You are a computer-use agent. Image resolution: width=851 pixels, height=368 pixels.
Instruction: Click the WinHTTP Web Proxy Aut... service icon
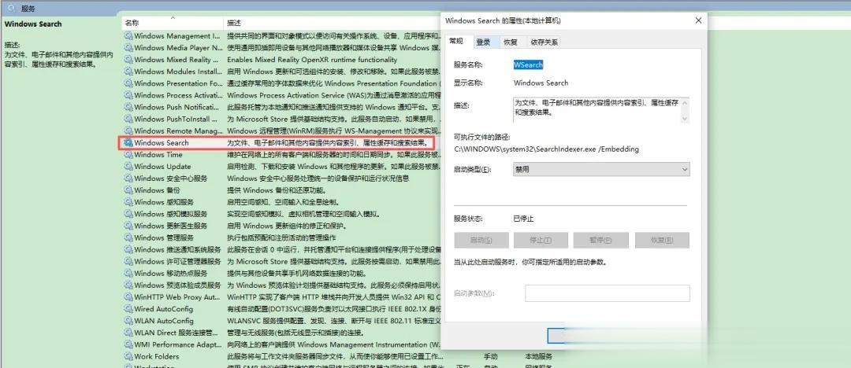coord(128,297)
